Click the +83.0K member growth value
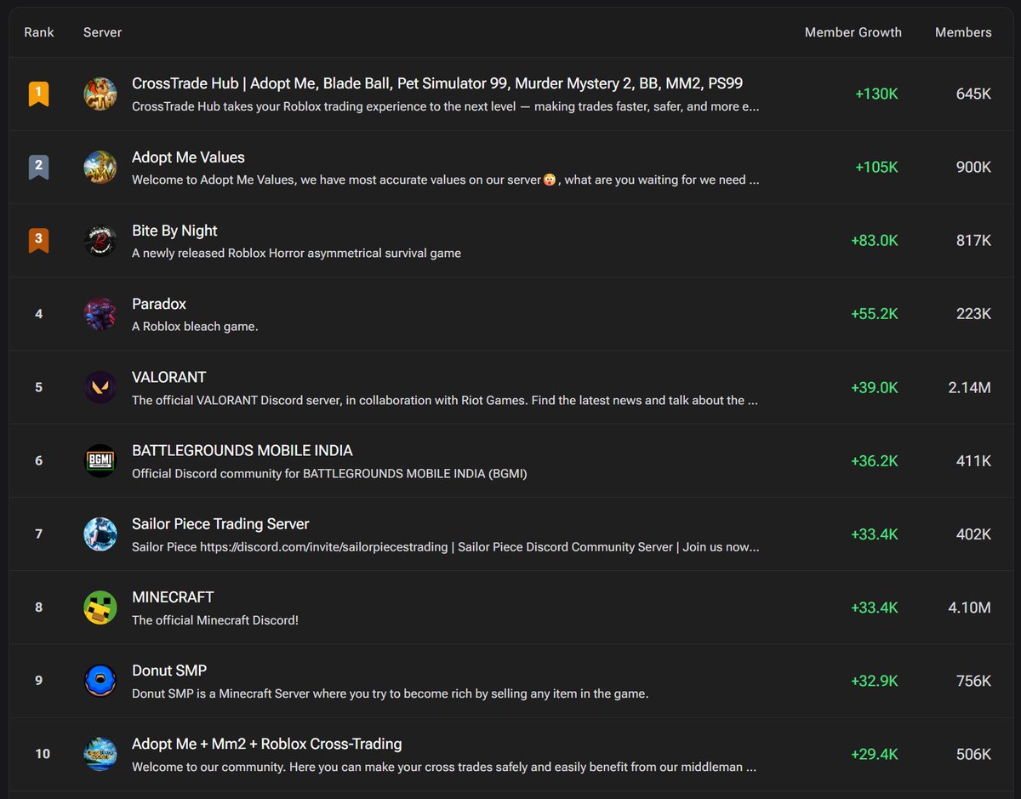This screenshot has width=1021, height=799. tap(875, 241)
